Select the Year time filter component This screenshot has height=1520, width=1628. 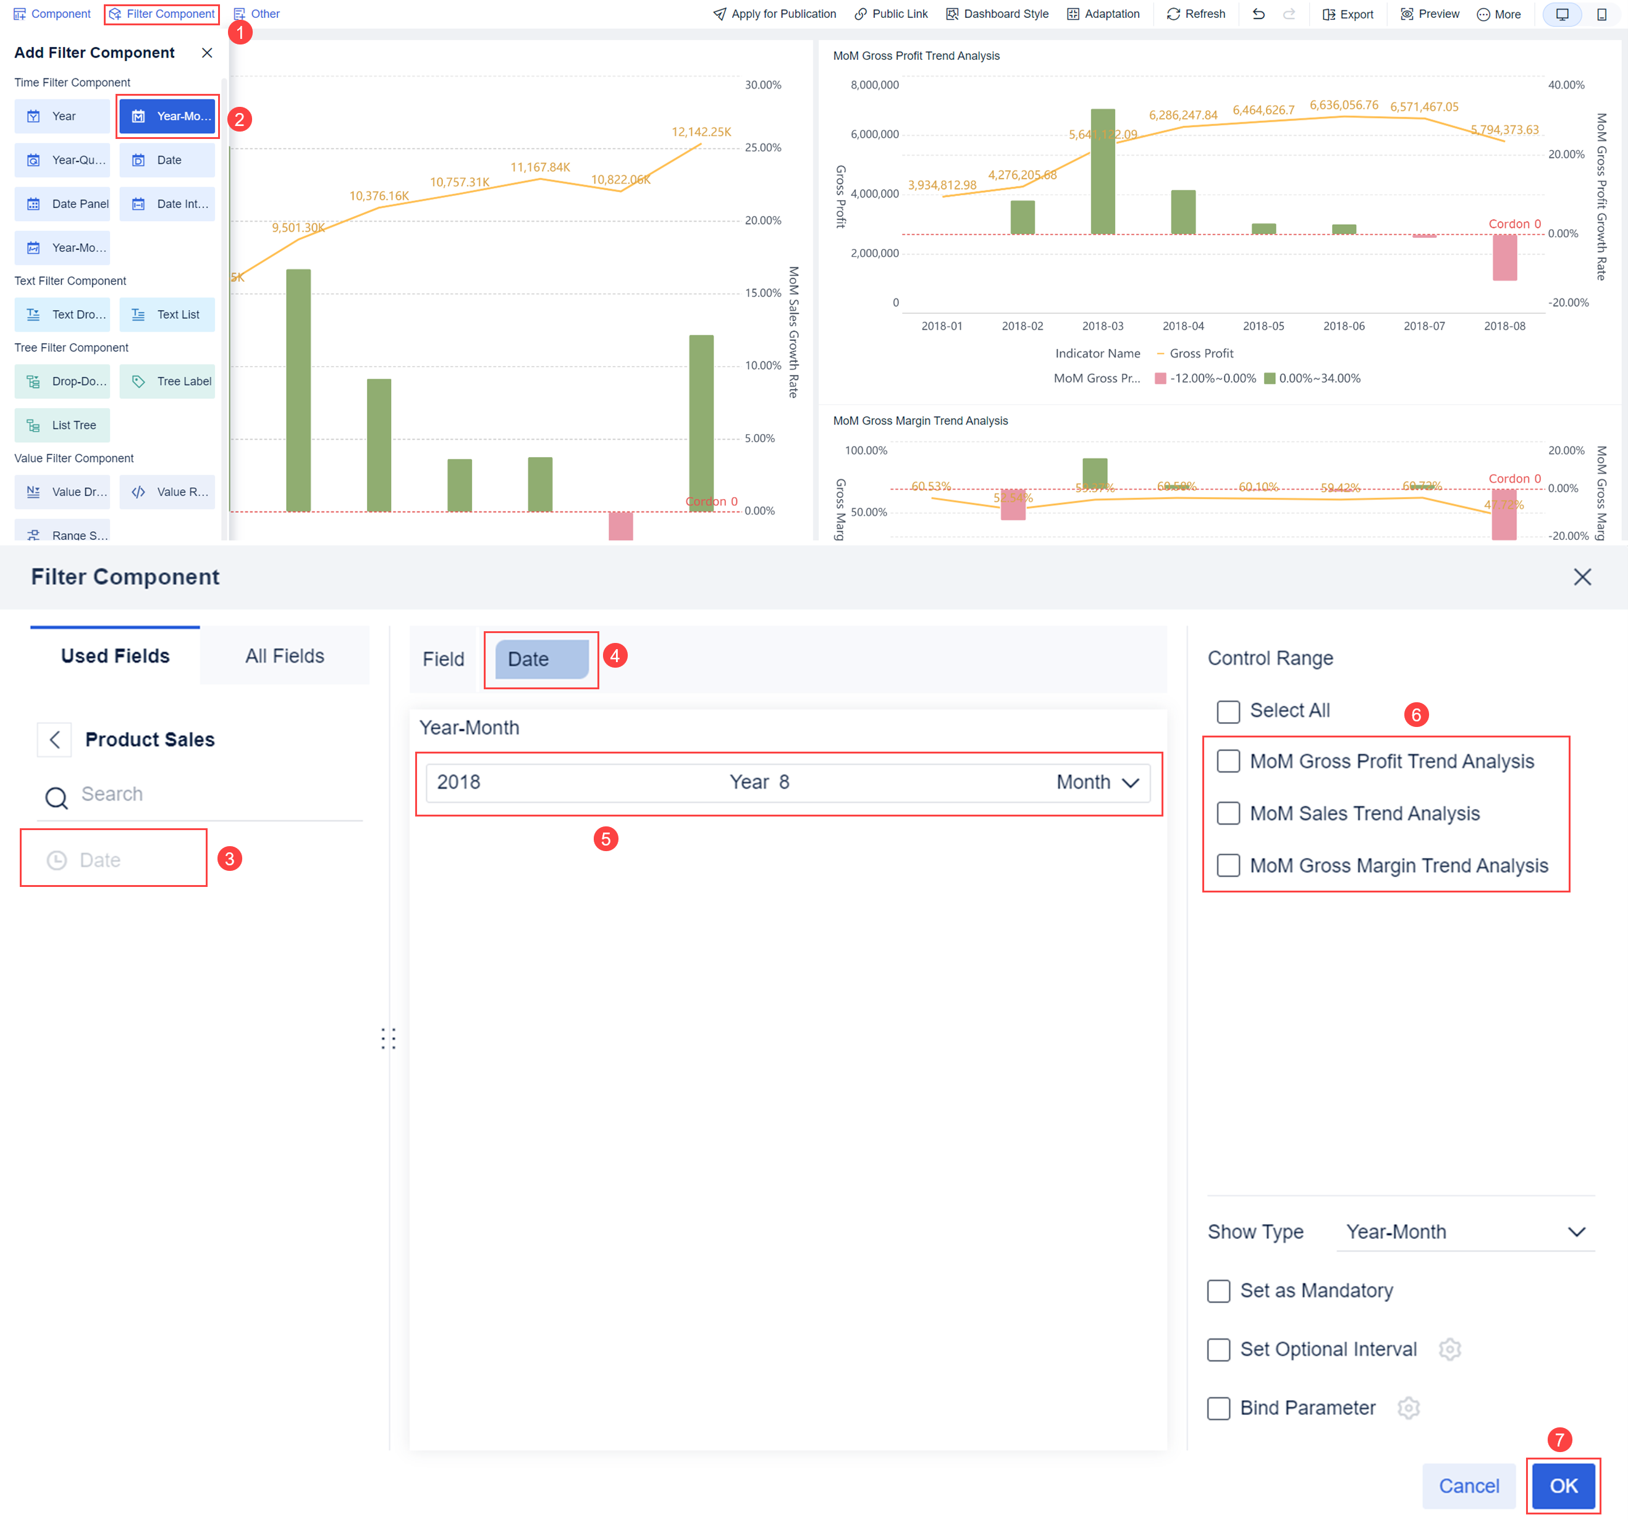[61, 115]
